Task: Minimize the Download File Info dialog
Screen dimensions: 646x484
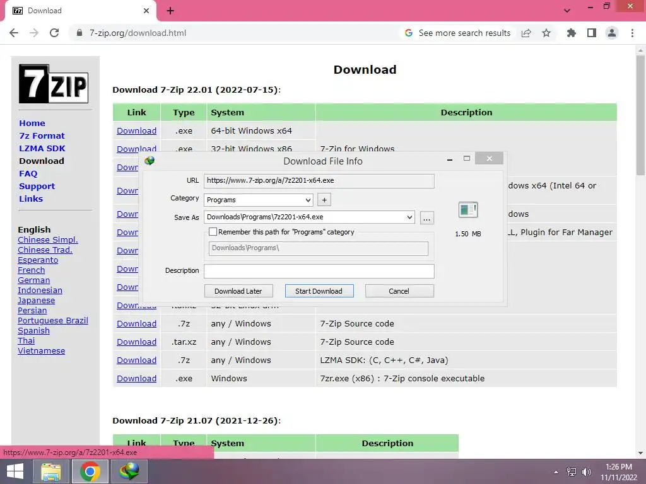Action: coord(450,159)
